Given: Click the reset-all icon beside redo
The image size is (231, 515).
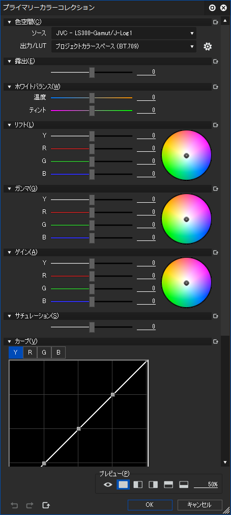Looking at the screenshot, I should click(46, 505).
